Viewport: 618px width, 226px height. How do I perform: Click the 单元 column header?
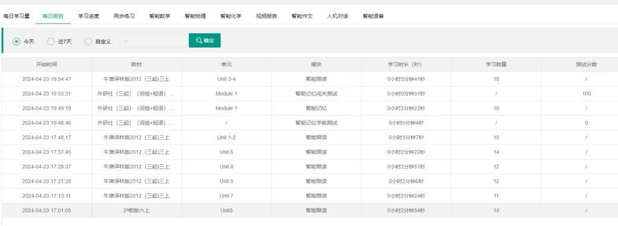(x=226, y=65)
